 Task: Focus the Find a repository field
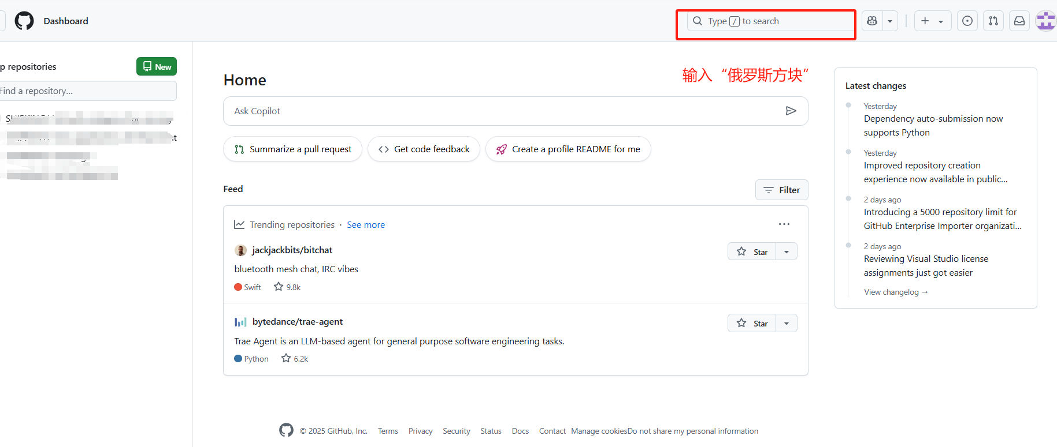coord(87,91)
